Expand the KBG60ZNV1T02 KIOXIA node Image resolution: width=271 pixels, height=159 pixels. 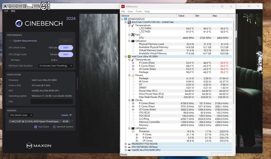[126, 144]
